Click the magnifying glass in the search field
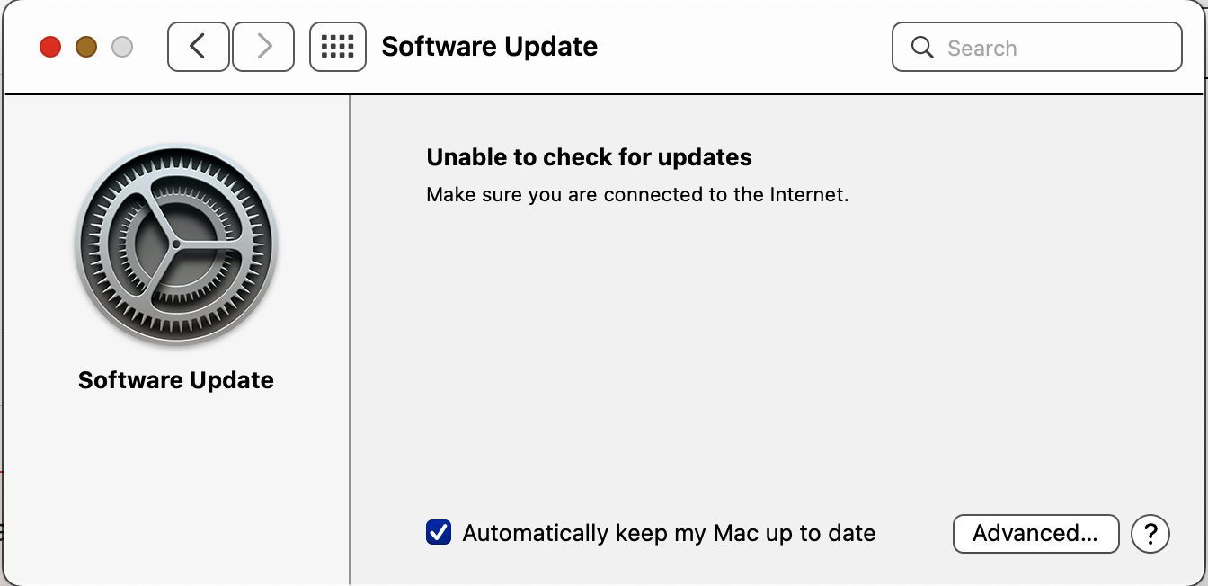1208x586 pixels. point(922,48)
